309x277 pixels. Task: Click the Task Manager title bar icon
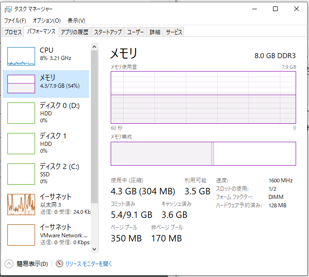point(8,9)
